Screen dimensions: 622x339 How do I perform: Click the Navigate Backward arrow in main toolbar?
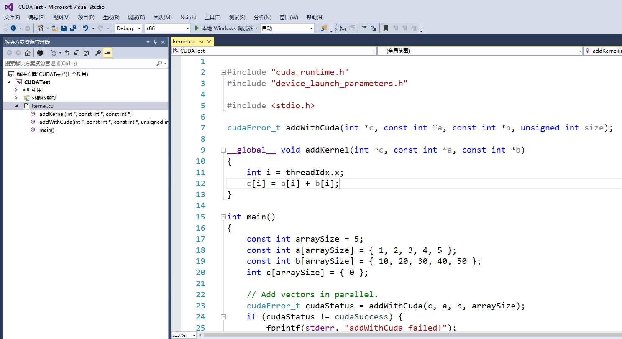(13, 28)
